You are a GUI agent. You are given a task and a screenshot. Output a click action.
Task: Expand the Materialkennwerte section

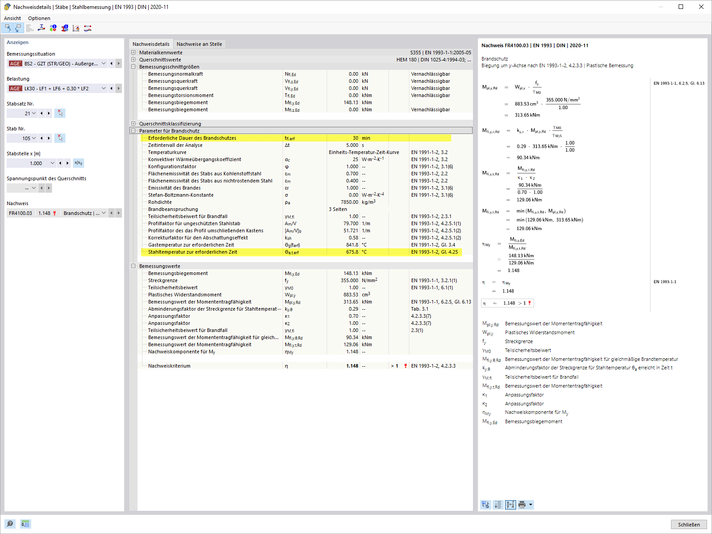click(x=133, y=52)
